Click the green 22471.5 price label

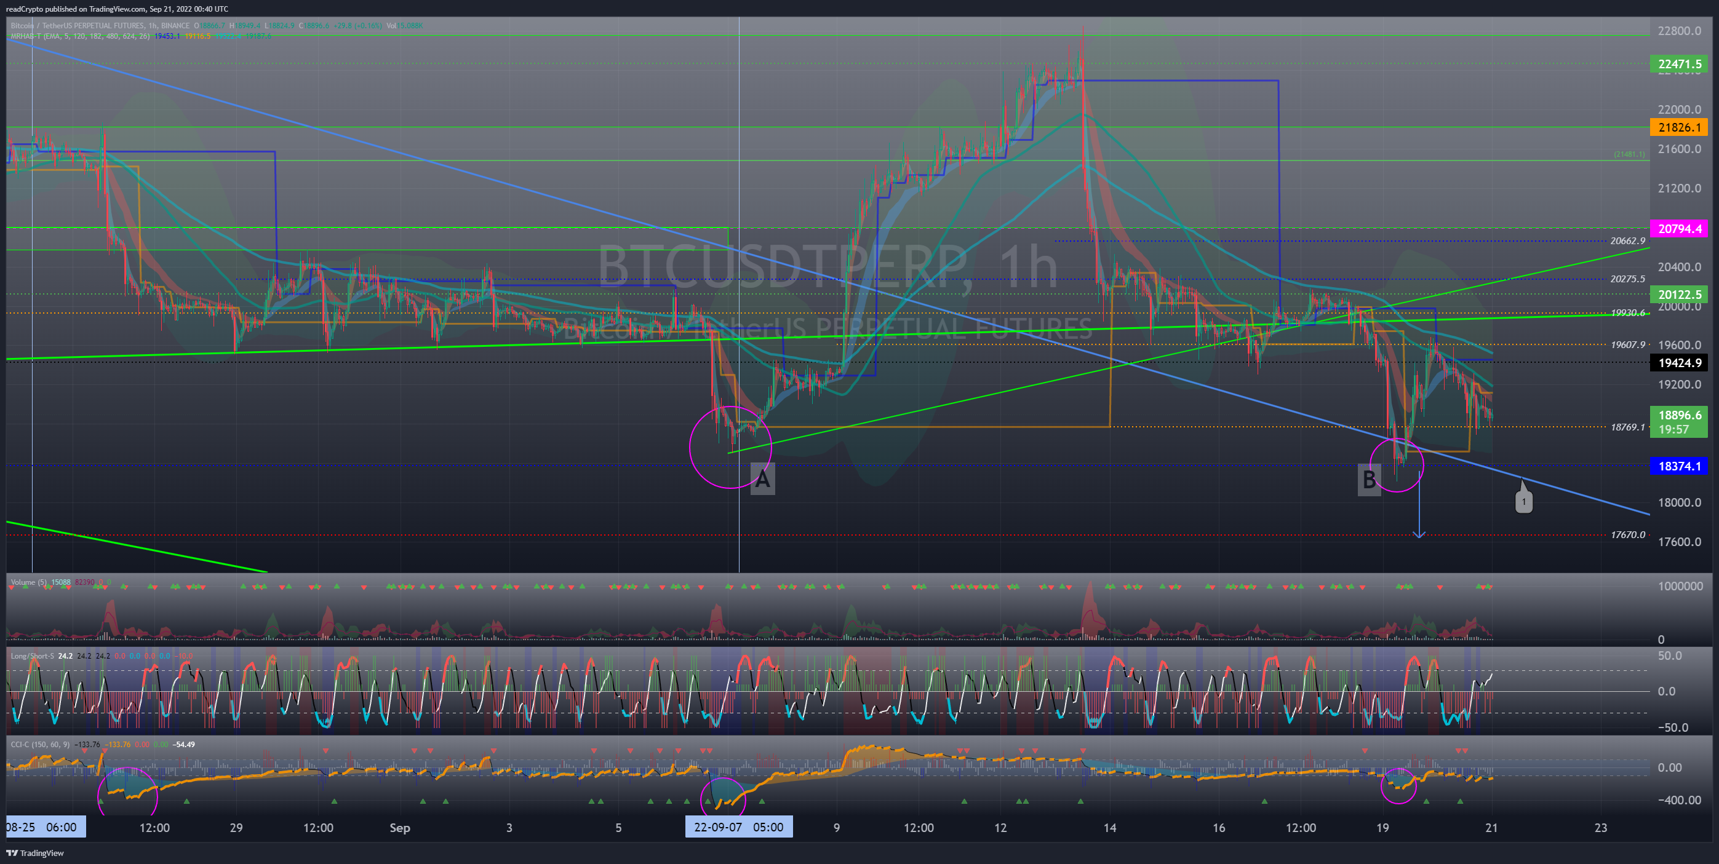coord(1679,64)
